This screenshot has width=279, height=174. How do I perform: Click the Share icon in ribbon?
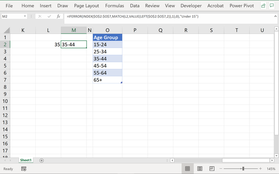[x=263, y=6]
